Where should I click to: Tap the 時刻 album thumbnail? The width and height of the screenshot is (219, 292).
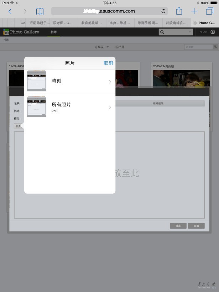pyautogui.click(x=36, y=81)
